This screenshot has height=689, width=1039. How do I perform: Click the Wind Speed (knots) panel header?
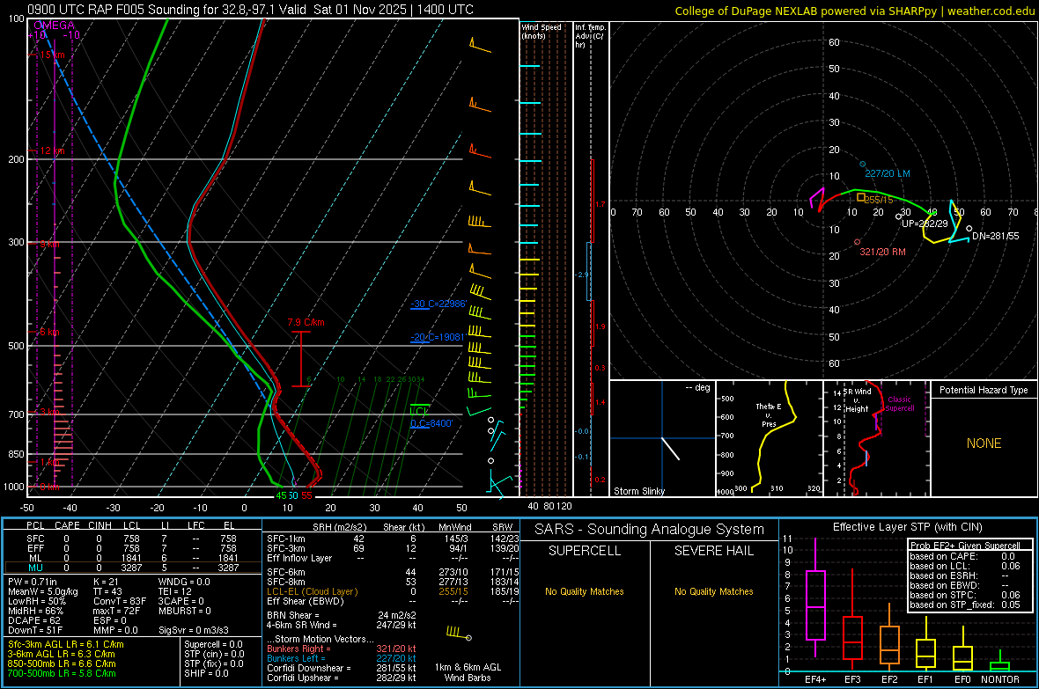541,31
